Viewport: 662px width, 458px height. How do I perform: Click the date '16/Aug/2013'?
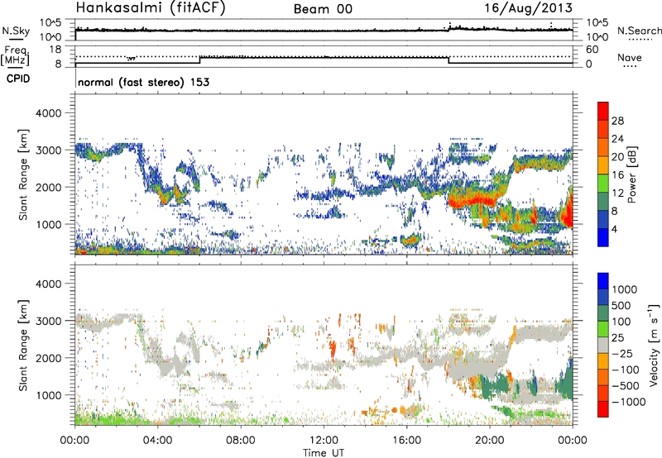(x=528, y=7)
